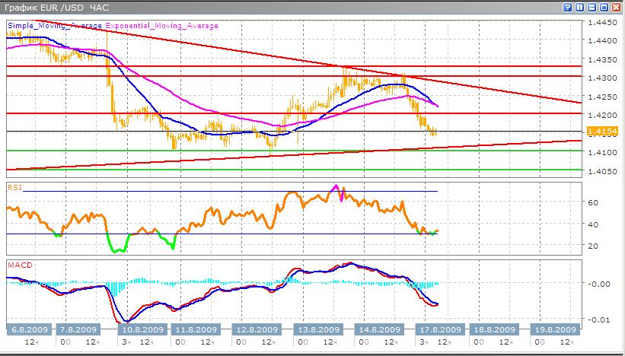
Task: Click the window title График EUR /USD ЧАС
Action: pos(56,8)
